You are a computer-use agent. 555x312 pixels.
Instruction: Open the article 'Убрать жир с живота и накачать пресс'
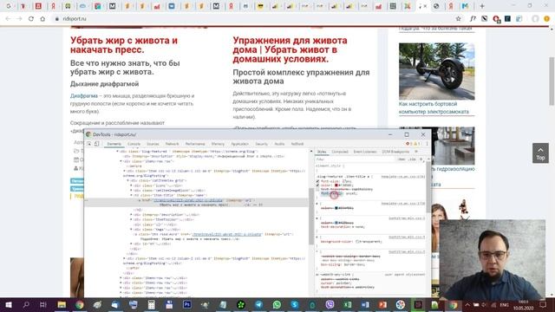tap(124, 45)
